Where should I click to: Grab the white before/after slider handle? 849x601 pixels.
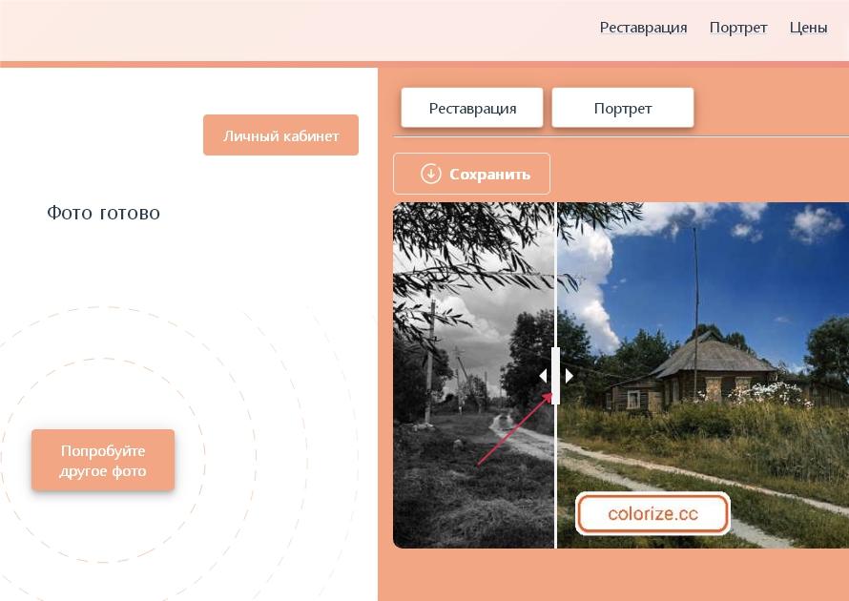556,376
